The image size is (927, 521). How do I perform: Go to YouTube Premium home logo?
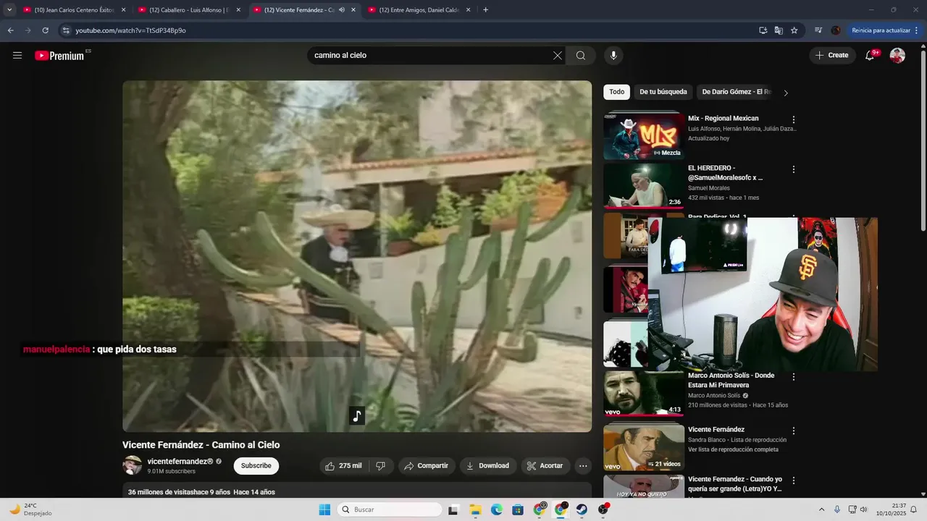point(59,56)
